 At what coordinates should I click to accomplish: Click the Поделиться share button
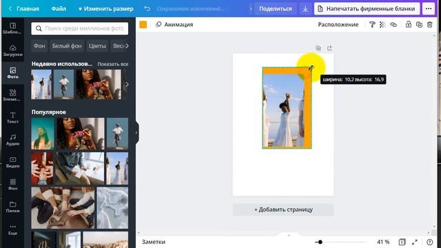click(x=276, y=9)
